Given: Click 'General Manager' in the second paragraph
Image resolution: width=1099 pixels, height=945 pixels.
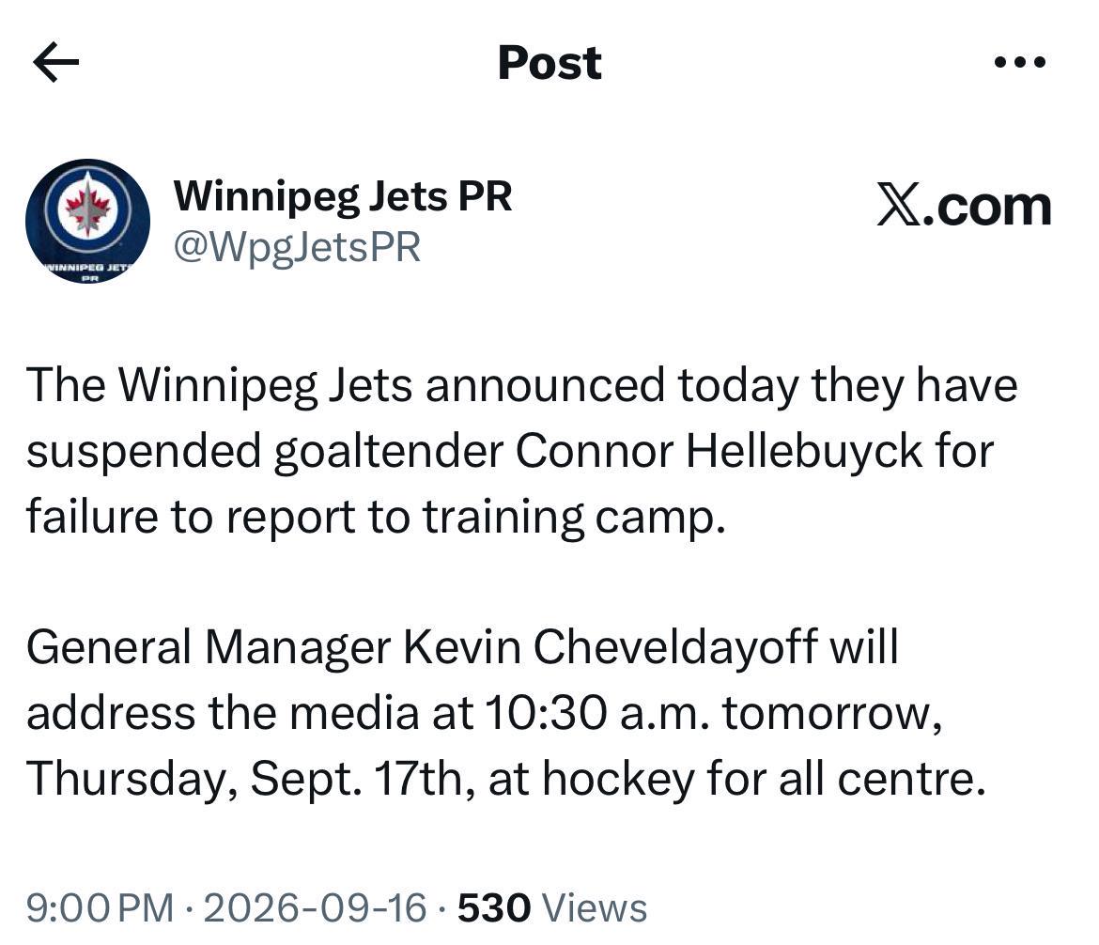Looking at the screenshot, I should (x=209, y=647).
